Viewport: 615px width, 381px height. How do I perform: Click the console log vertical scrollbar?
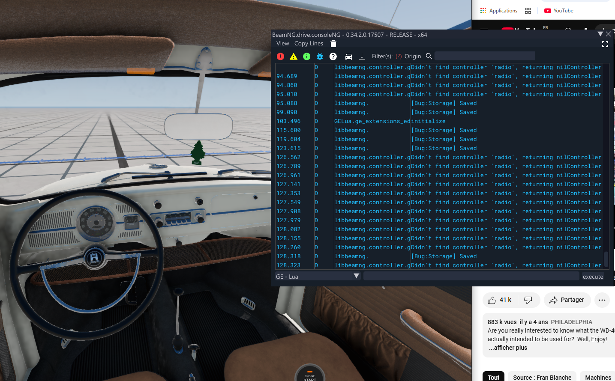coord(606,259)
